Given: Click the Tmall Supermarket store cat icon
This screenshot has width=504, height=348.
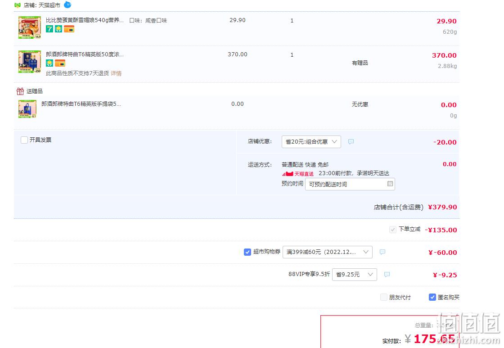Looking at the screenshot, I should click(x=18, y=5).
